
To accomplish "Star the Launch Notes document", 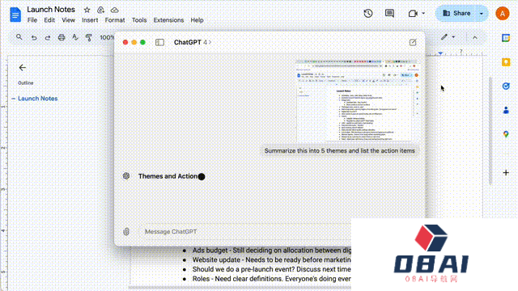I will click(87, 10).
